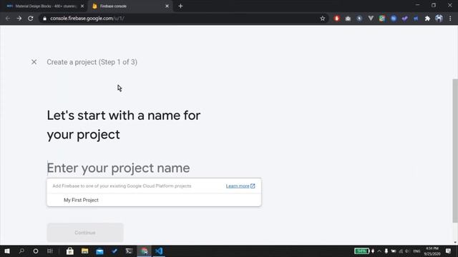Click the red extension icon
Image resolution: width=458 pixels, height=257 pixels.
click(x=336, y=19)
